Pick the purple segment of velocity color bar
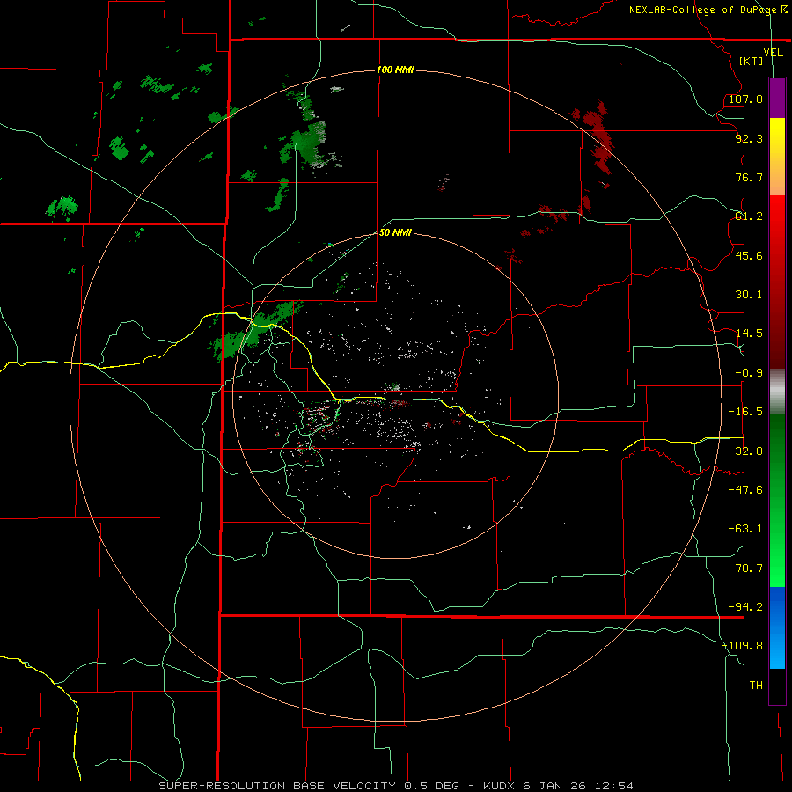Image resolution: width=792 pixels, height=792 pixels. tap(777, 99)
